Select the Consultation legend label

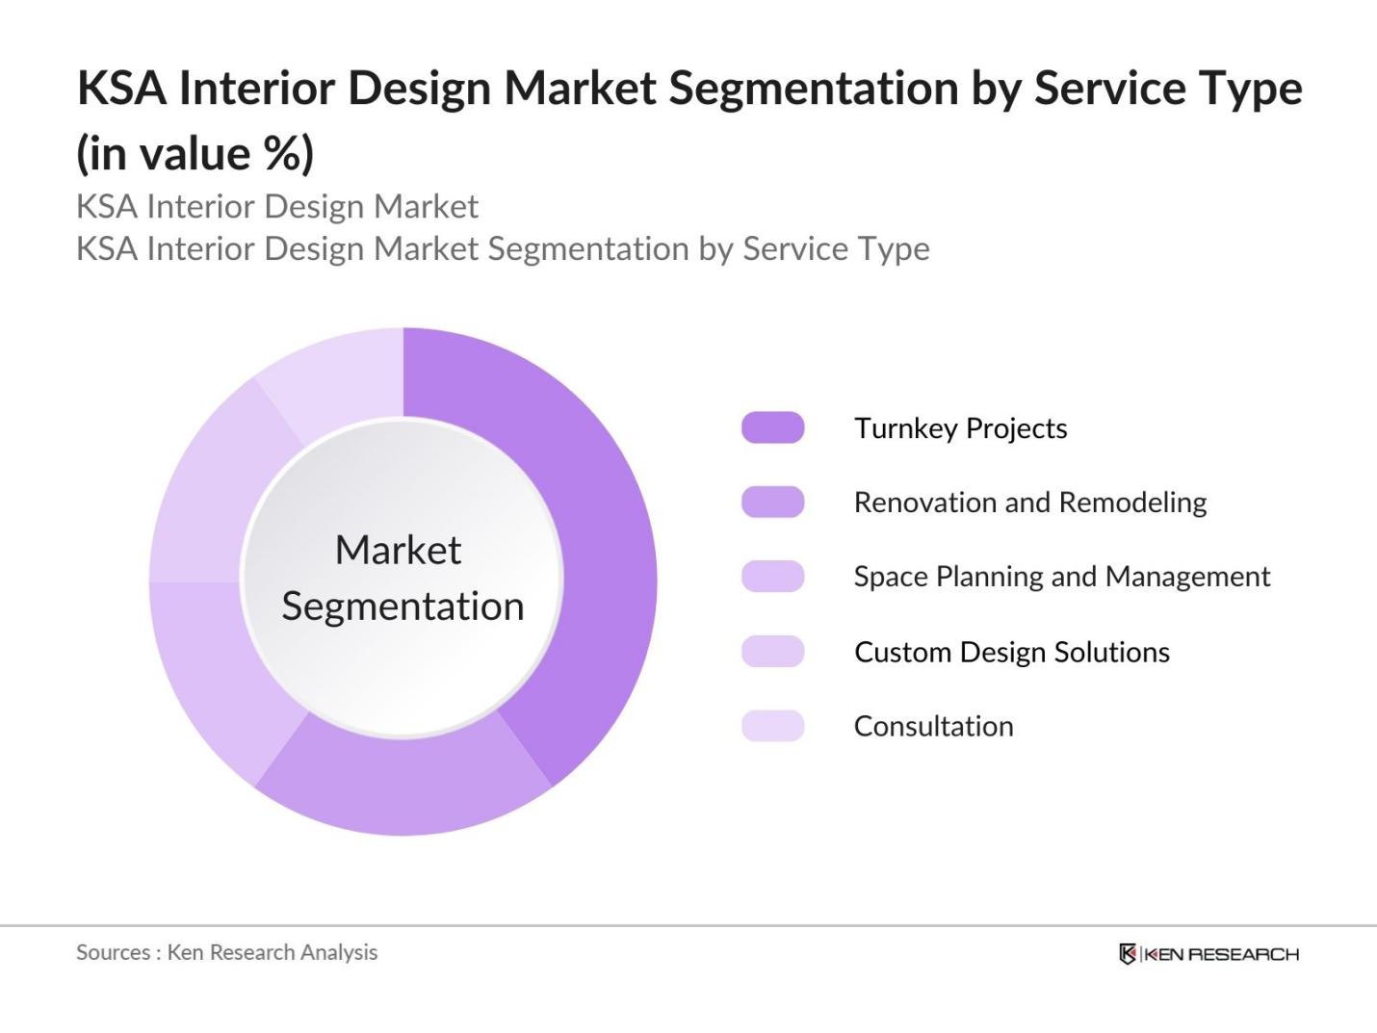tap(933, 726)
